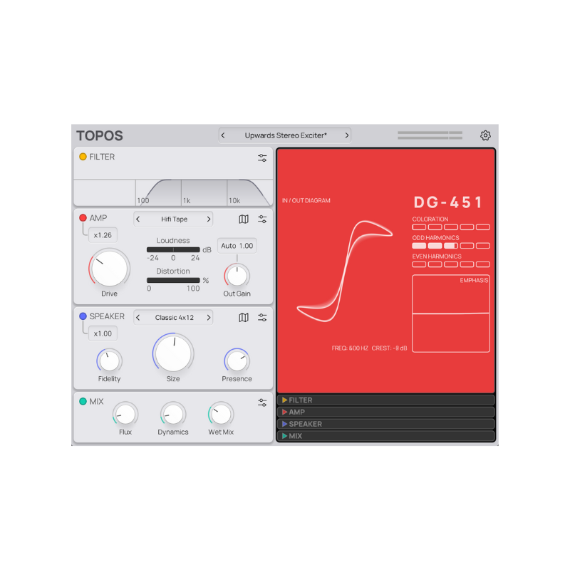Viewport: 570px width, 570px height.
Task: Open the amp model map browser icon
Action: [242, 219]
